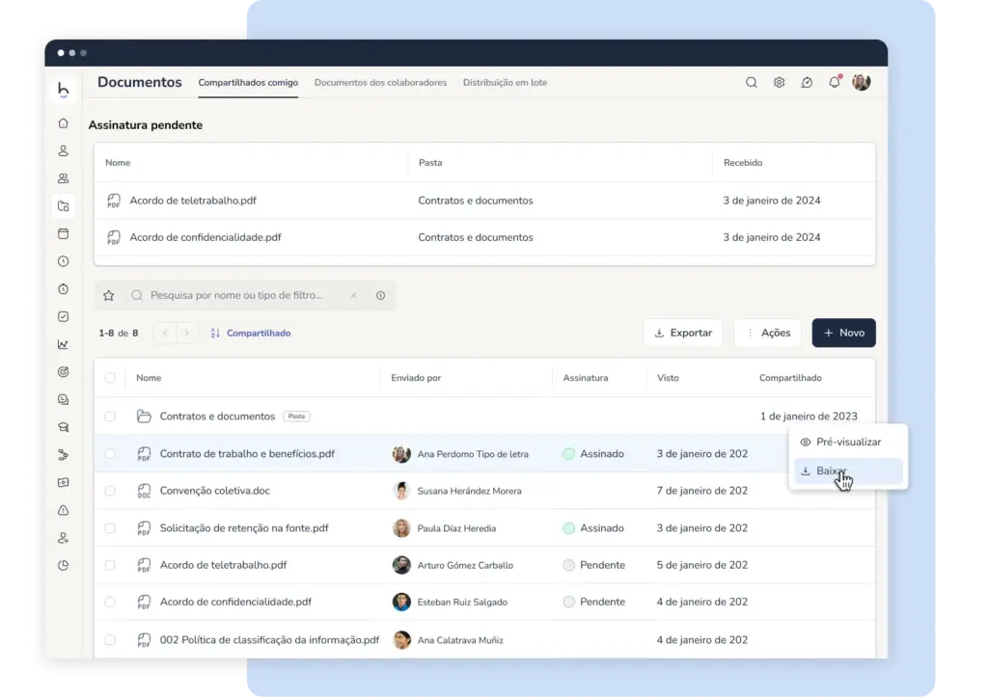Click the star favorites filter icon
Viewport: 988px width, 698px height.
coord(108,295)
